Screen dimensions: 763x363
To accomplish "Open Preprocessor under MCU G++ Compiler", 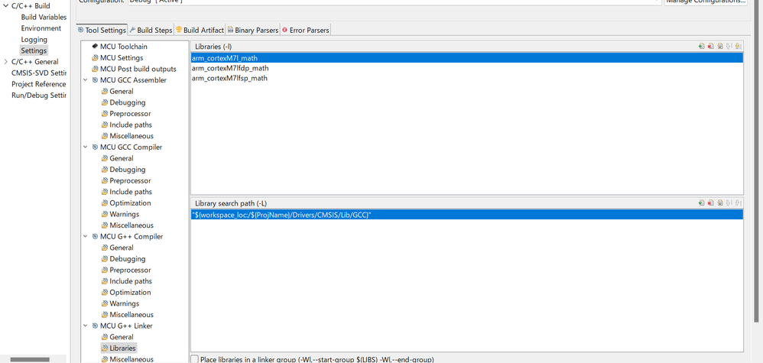I will coord(126,271).
